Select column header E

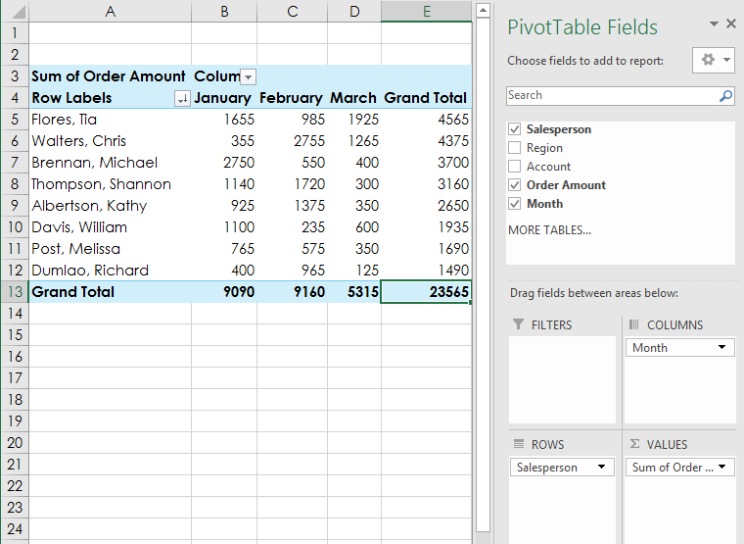pos(426,11)
